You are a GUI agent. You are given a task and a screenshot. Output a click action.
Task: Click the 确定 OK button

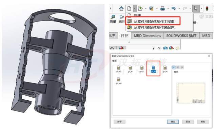(x=173, y=122)
